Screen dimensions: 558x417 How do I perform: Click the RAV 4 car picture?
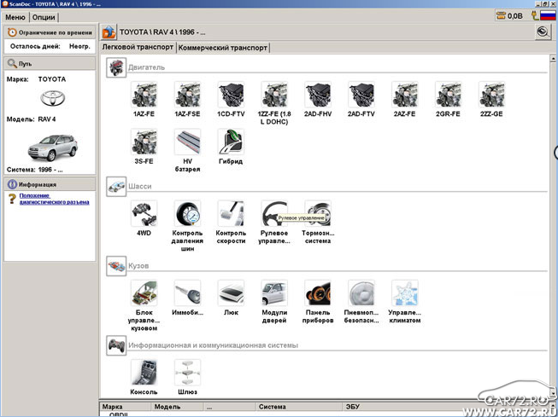53,148
